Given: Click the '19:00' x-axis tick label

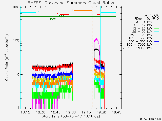Looking at the screenshot, I should click(x=71, y=112).
